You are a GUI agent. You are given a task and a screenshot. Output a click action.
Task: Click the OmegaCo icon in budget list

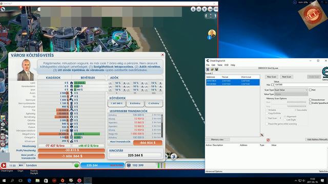coord(72,137)
